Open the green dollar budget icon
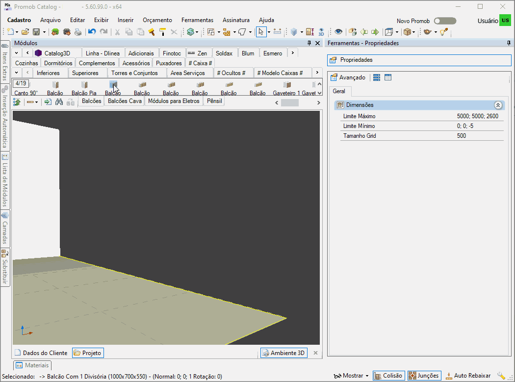515x382 pixels. [x=190, y=32]
